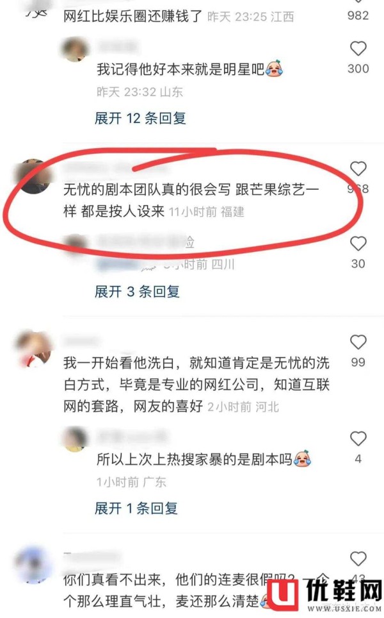Click the 网红比娱乐圈还赚钱了 comment text

132,17
